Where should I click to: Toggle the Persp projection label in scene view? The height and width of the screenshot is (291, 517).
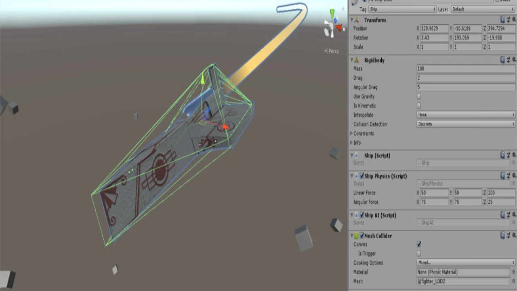point(332,51)
